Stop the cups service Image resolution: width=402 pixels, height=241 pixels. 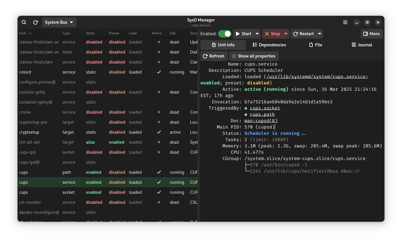pos(272,34)
